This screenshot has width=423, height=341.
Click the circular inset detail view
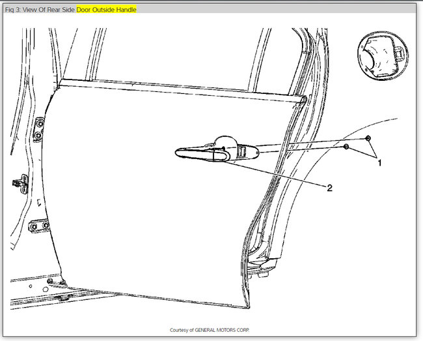click(383, 55)
